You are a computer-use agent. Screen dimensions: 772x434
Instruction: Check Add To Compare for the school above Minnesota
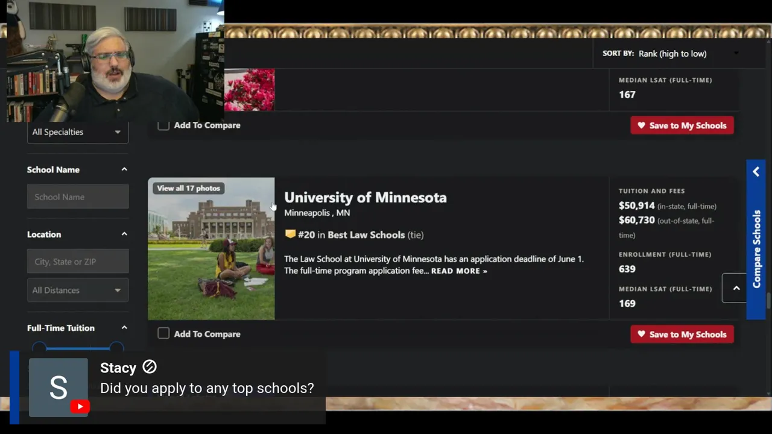click(x=163, y=125)
